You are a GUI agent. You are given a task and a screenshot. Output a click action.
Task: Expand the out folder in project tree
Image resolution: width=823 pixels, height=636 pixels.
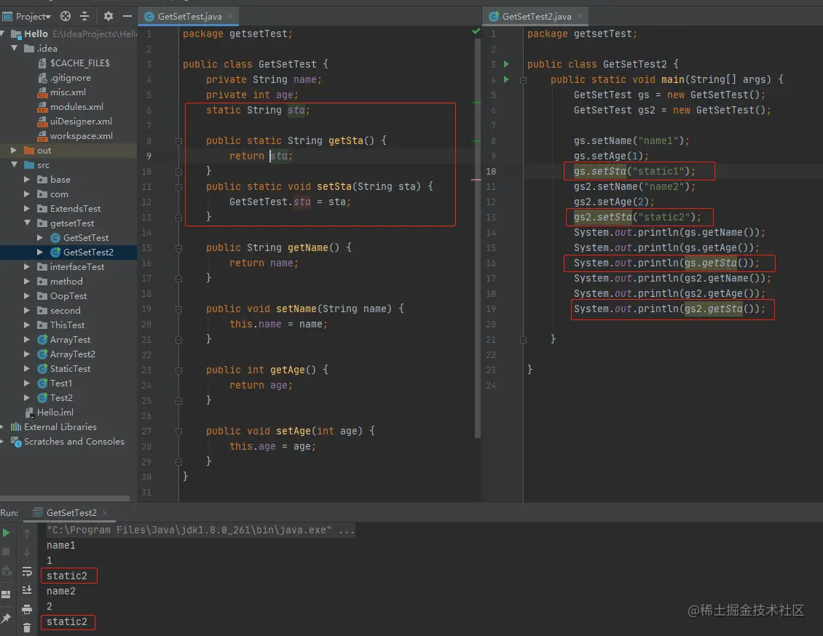[13, 151]
